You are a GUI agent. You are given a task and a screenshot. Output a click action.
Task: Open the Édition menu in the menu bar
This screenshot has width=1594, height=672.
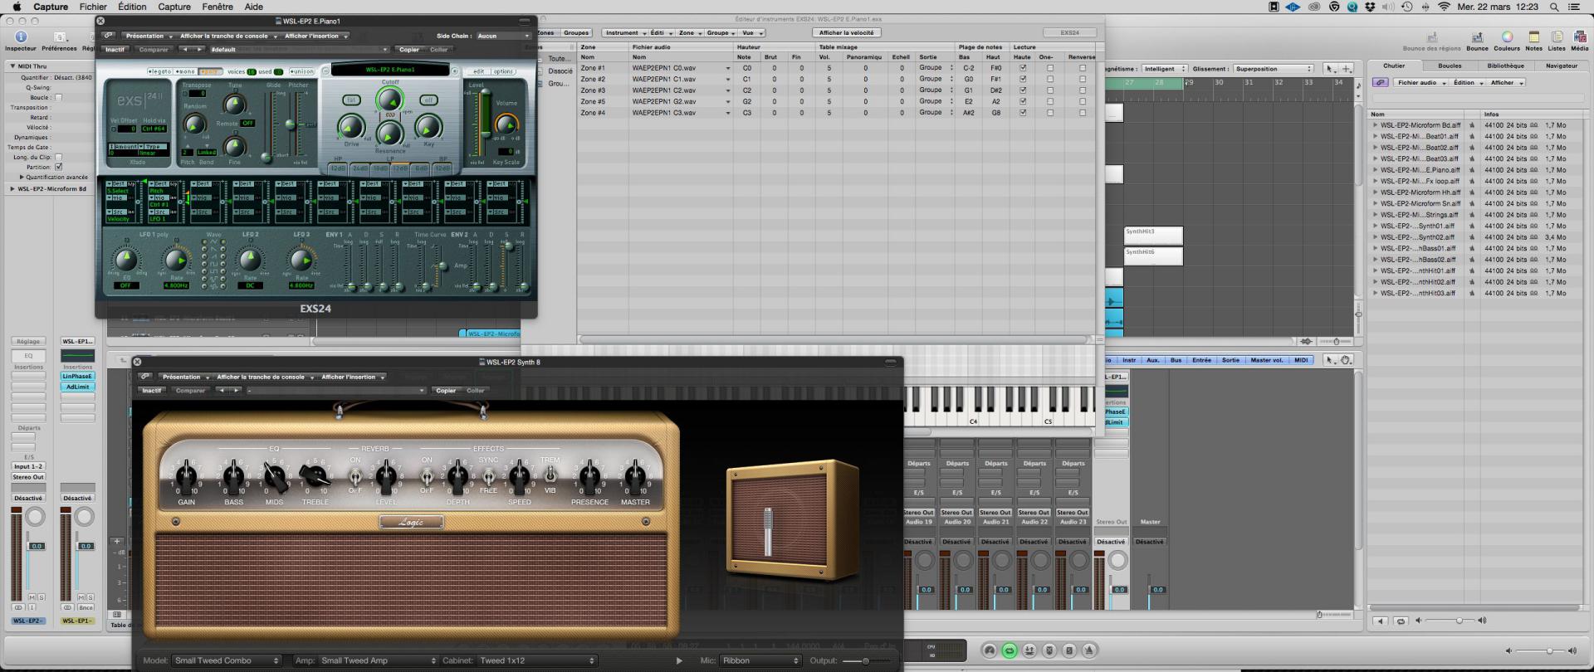click(x=132, y=7)
